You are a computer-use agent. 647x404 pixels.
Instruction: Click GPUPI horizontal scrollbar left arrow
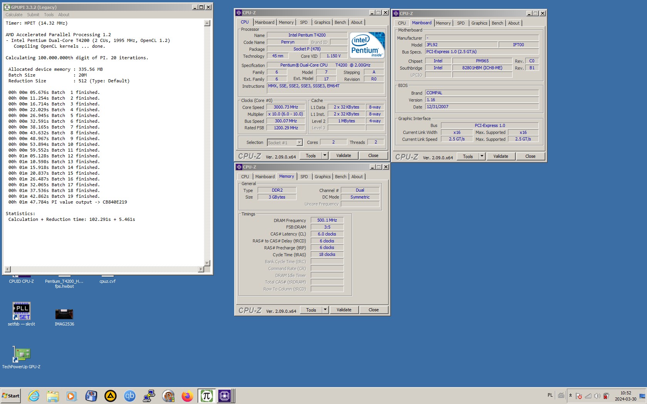(8, 269)
